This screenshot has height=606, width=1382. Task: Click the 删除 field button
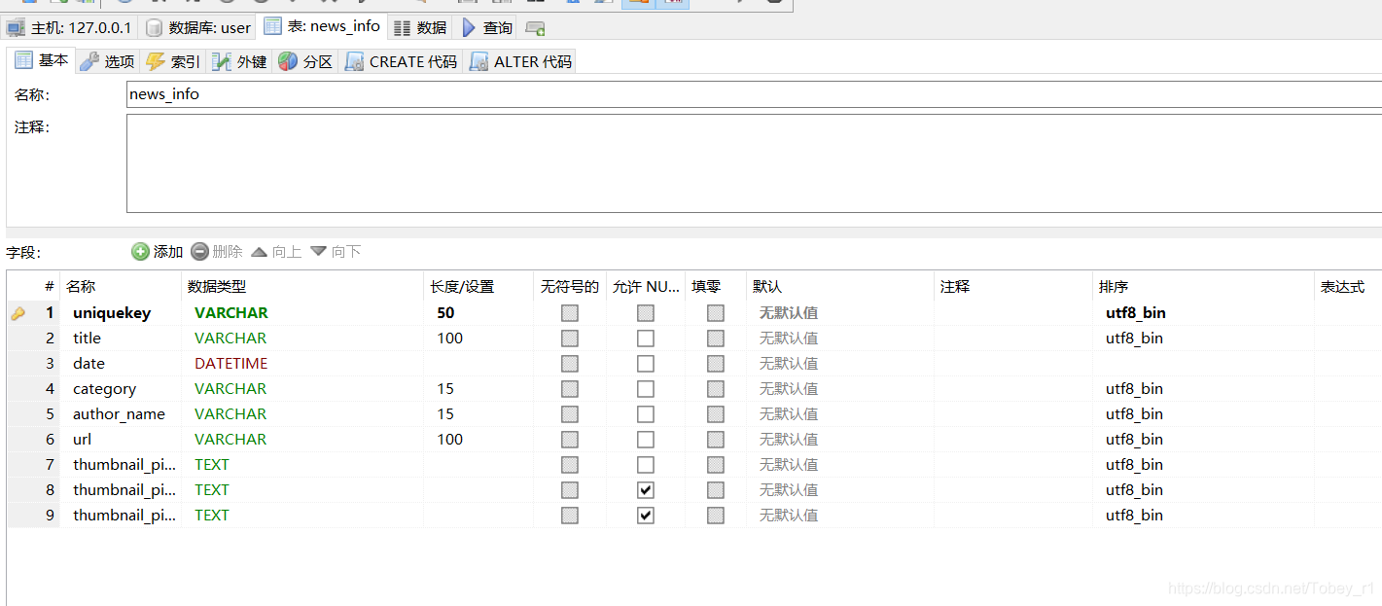tap(217, 251)
